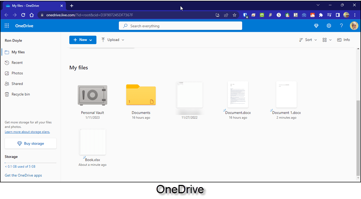Click the Book.xlsx file name
361x199 pixels.
92,160
